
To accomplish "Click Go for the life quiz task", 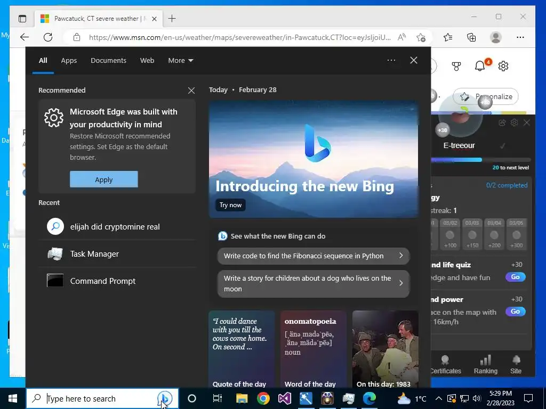I will pos(516,277).
